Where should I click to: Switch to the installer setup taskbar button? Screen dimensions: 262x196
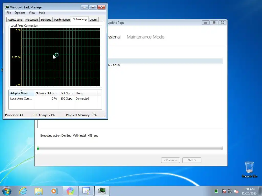coord(86,191)
